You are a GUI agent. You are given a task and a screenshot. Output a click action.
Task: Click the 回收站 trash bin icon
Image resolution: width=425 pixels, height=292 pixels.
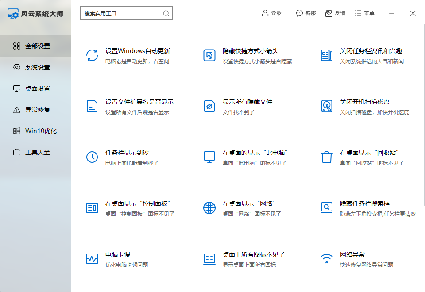[327, 157]
